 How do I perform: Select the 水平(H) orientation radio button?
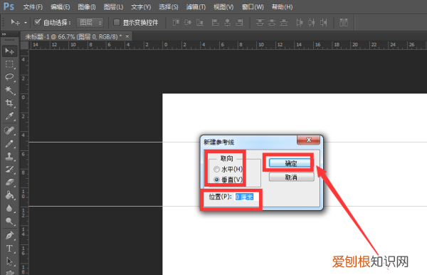pyautogui.click(x=217, y=170)
